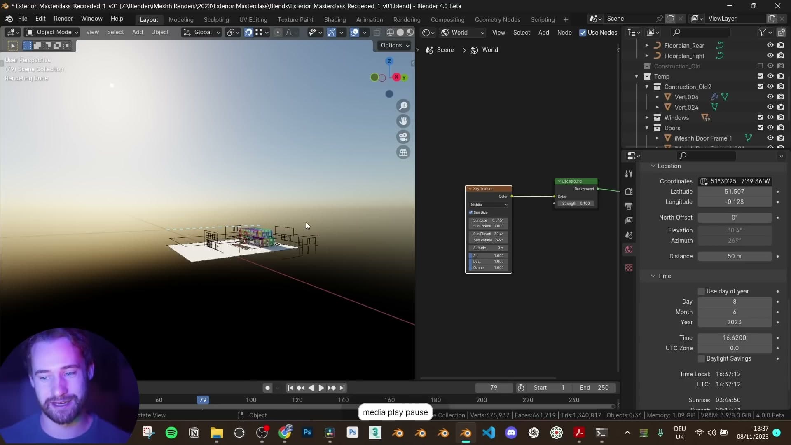Click Scene in node breadcrumb
The image size is (791, 445).
coord(445,50)
